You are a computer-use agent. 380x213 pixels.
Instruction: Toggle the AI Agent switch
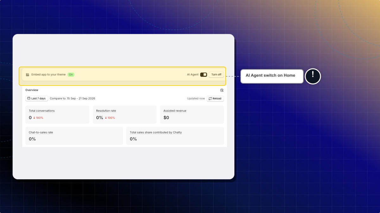[204, 74]
